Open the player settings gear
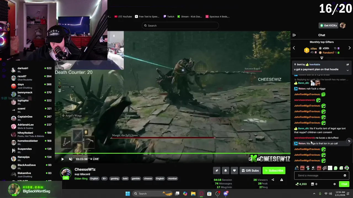The image size is (353, 198). (283, 159)
